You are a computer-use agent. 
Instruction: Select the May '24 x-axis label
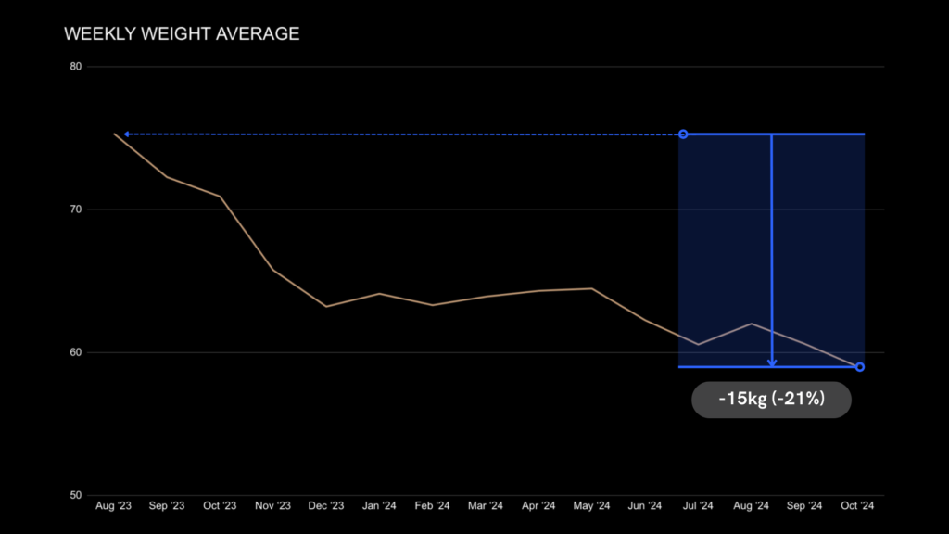[x=591, y=506]
